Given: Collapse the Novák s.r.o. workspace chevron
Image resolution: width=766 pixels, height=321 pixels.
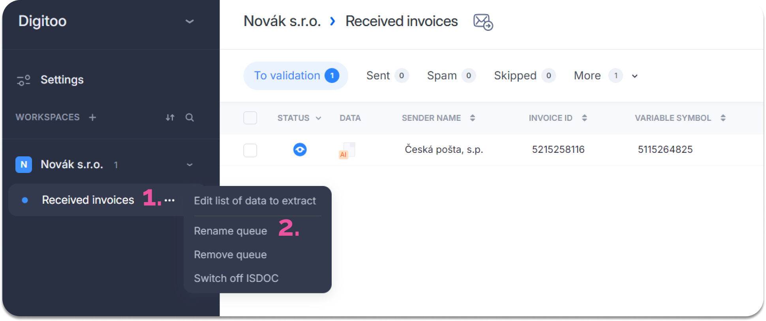Looking at the screenshot, I should (190, 165).
